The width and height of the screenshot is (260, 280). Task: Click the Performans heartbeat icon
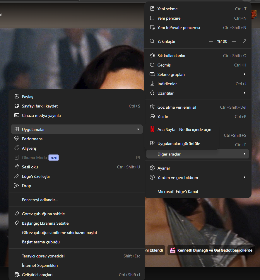tap(17, 139)
